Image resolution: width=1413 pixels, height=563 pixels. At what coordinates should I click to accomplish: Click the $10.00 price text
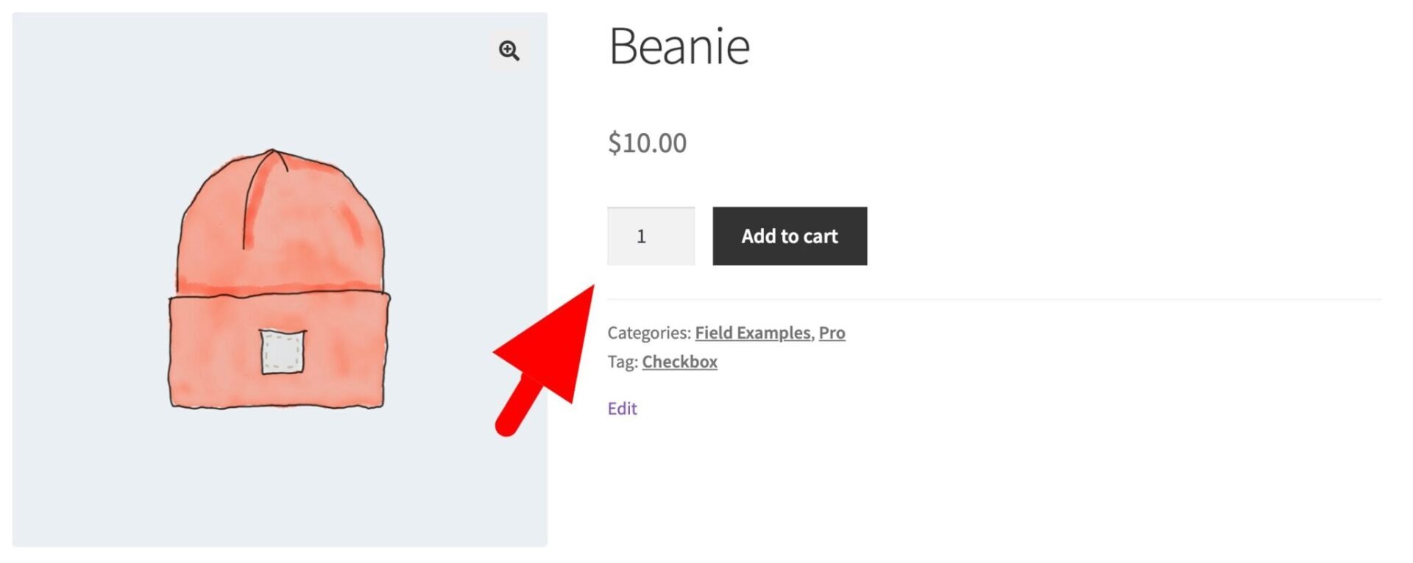coord(647,143)
